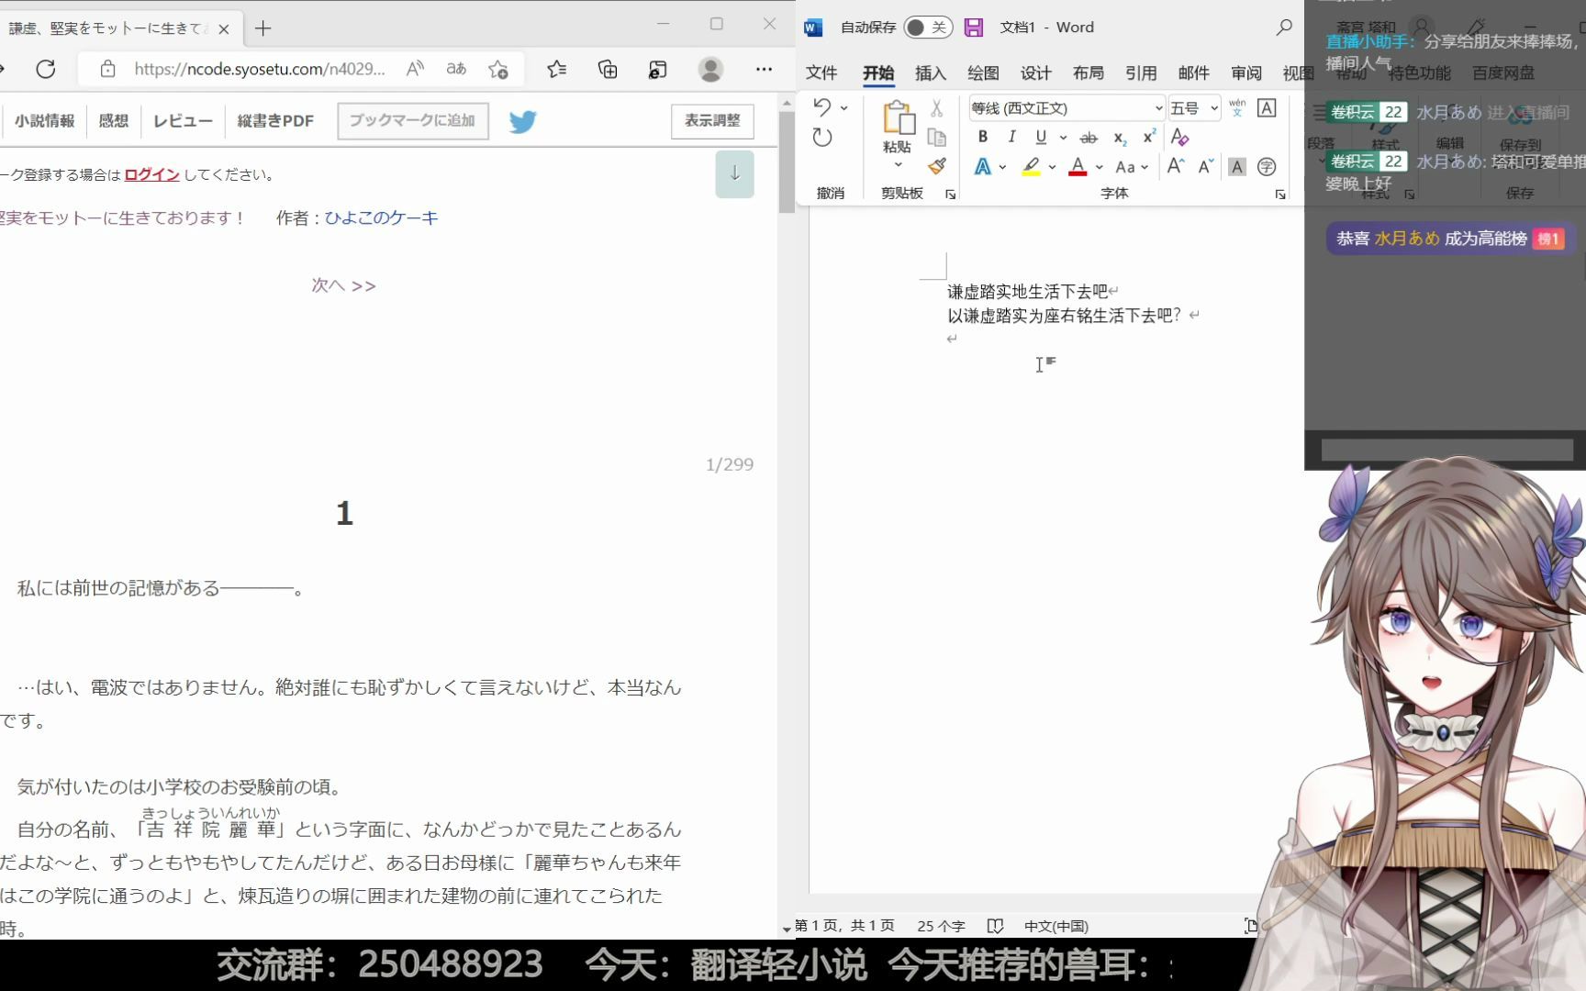
Task: Switch to the 引用 ribbon tab
Action: click(1141, 73)
